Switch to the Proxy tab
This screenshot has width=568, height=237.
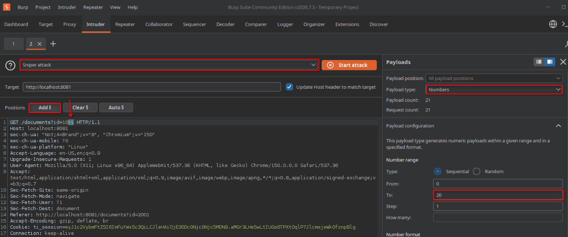[70, 24]
